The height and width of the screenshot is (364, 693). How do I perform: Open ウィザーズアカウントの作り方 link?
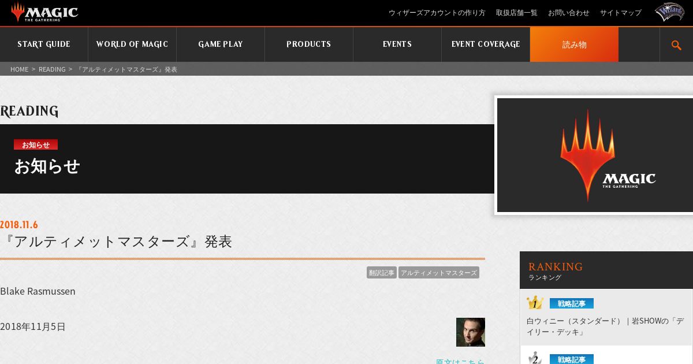437,13
